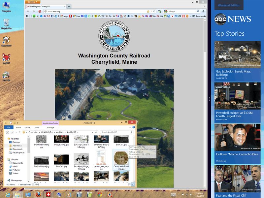264x198 pixels.
Task: Open the touch keyboard from taskbar
Action: coord(173,195)
